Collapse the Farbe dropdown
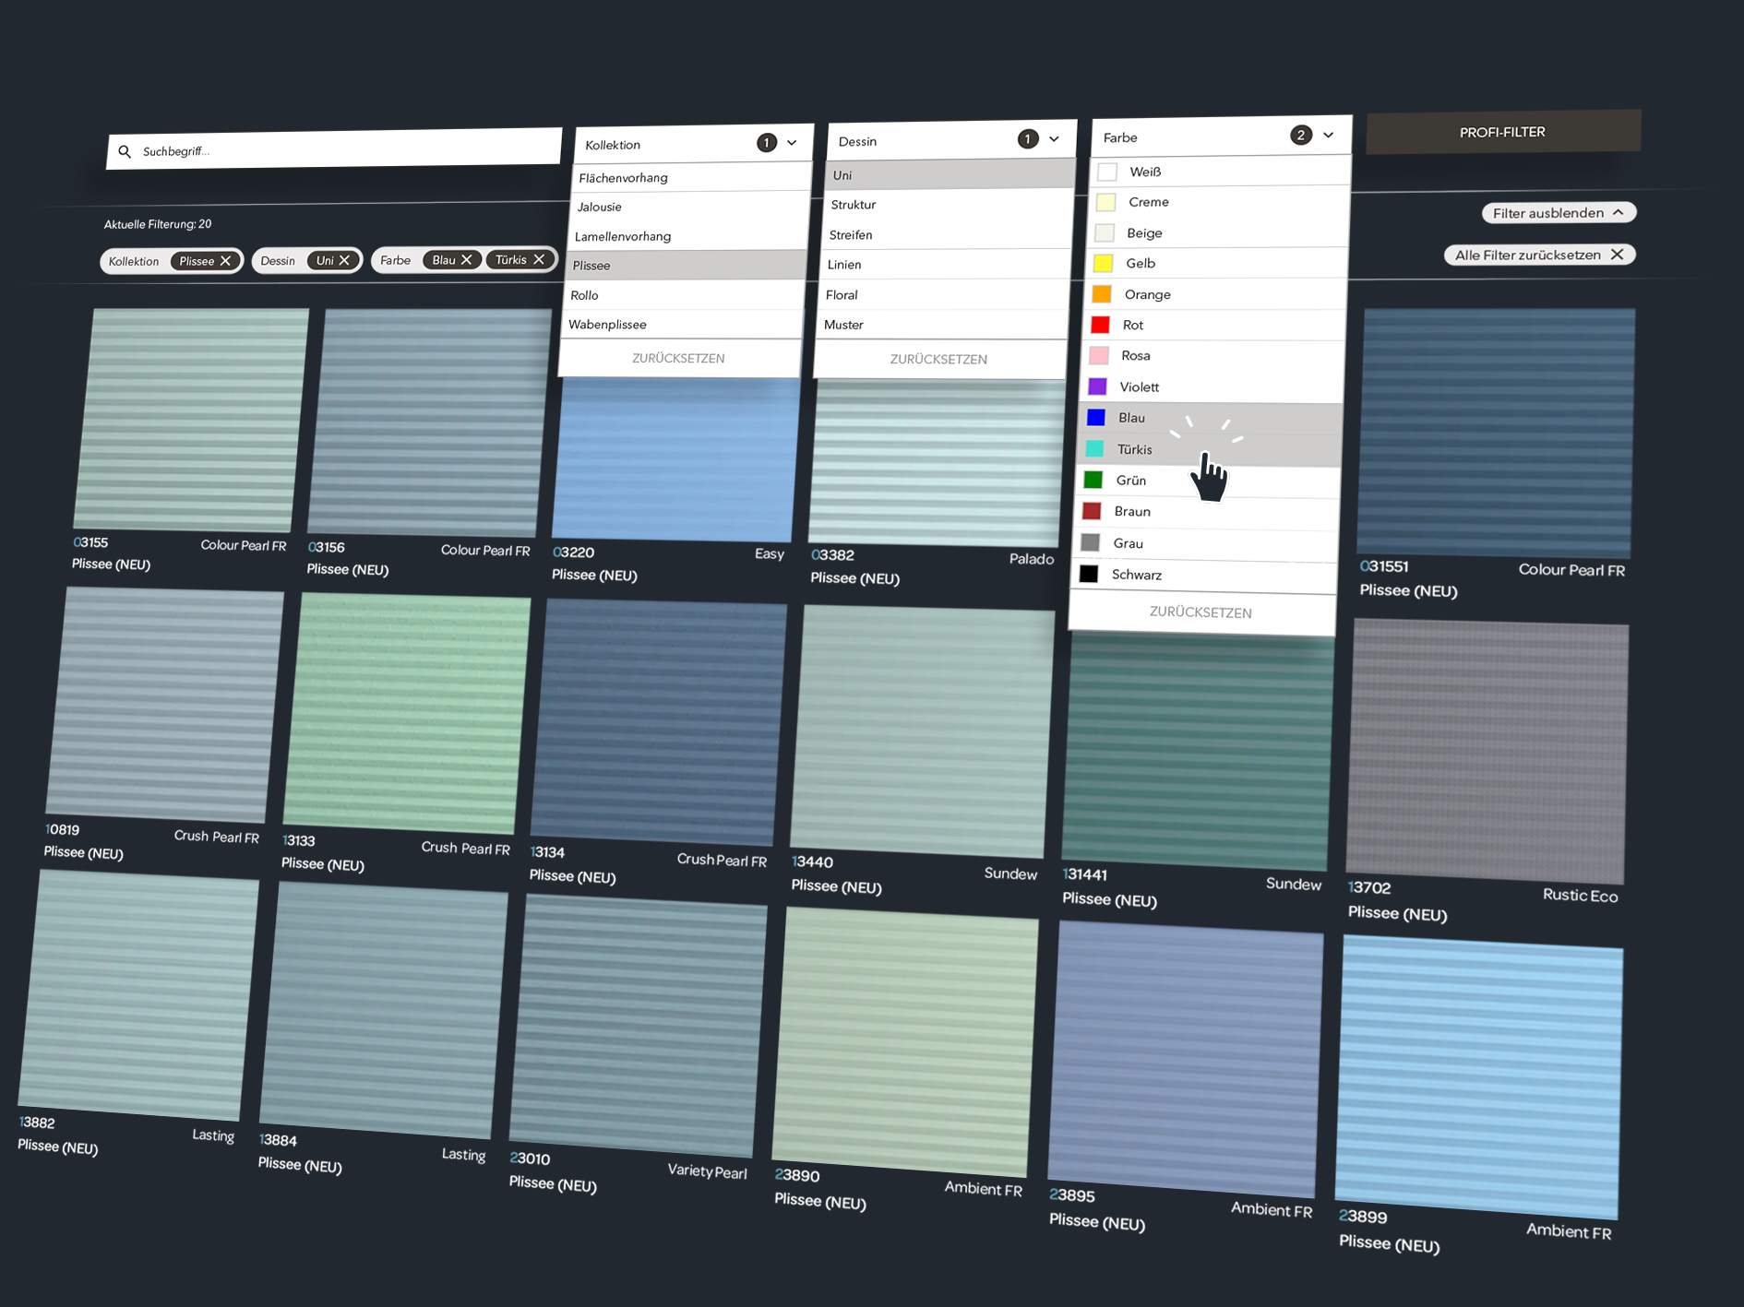This screenshot has width=1744, height=1307. (x=1328, y=136)
